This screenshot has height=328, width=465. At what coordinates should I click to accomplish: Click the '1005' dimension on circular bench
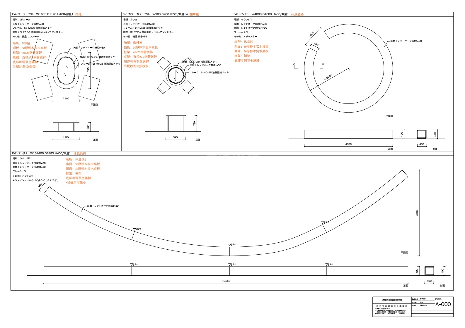pyautogui.click(x=311, y=34)
